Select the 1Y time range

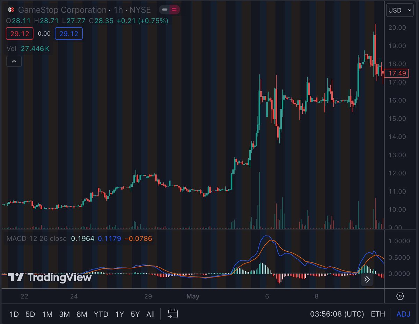pyautogui.click(x=119, y=314)
